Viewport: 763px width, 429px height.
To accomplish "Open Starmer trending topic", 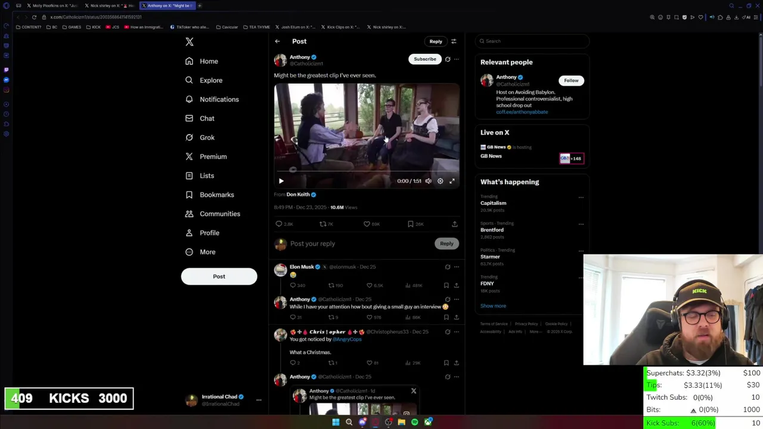I will coord(490,257).
